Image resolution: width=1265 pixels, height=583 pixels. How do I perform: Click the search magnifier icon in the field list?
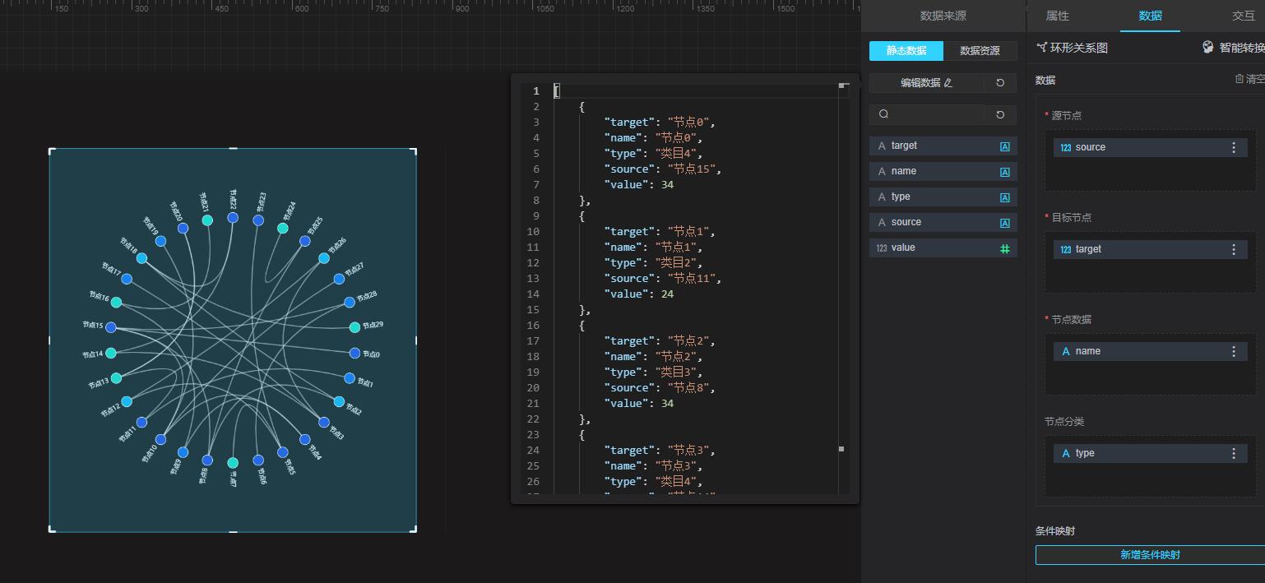tap(884, 114)
